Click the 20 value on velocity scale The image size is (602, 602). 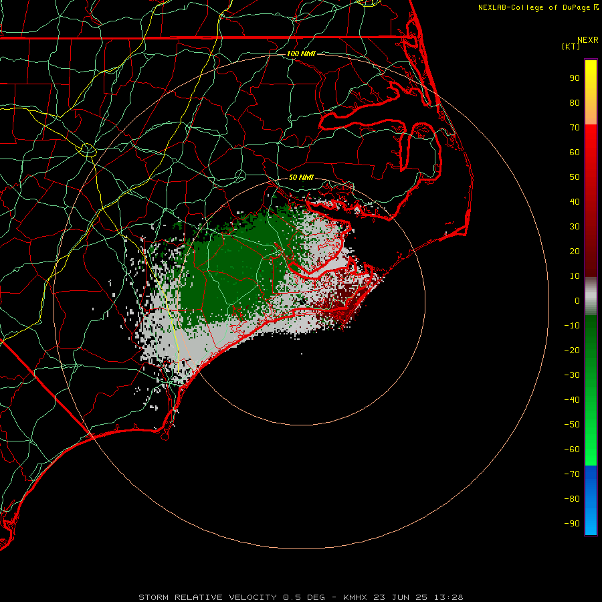coord(575,251)
